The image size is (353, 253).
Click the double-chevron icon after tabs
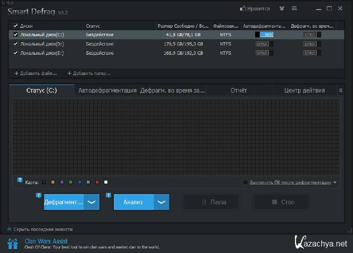(x=341, y=91)
